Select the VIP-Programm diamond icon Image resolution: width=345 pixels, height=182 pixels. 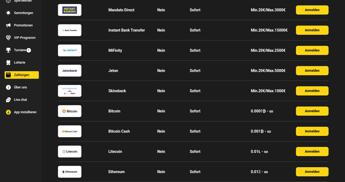point(8,38)
